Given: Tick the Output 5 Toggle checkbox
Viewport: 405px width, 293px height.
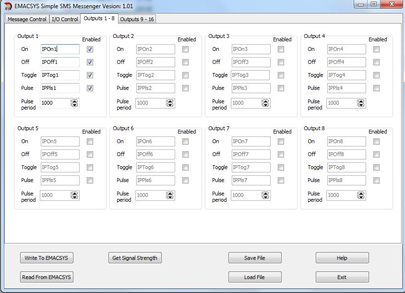Looking at the screenshot, I should 90,167.
